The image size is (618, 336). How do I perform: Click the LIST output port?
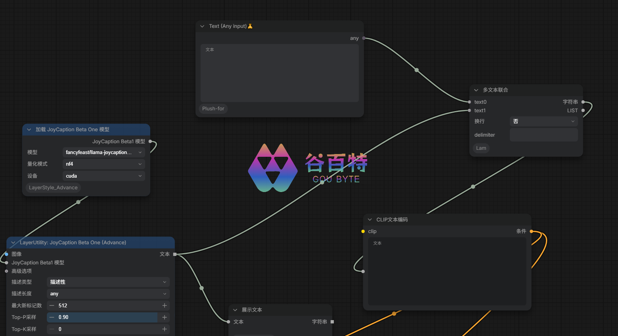583,111
